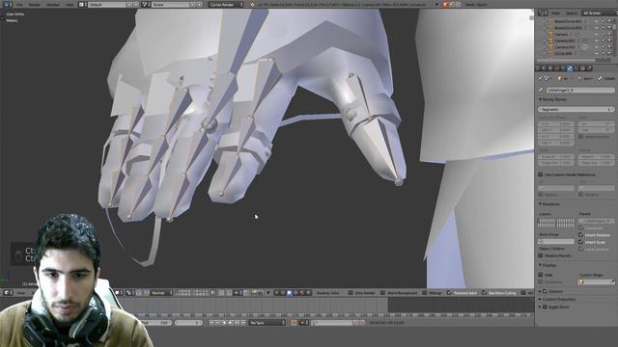Toggle the Matcap checkbox
The image size is (618, 347).
click(x=425, y=293)
